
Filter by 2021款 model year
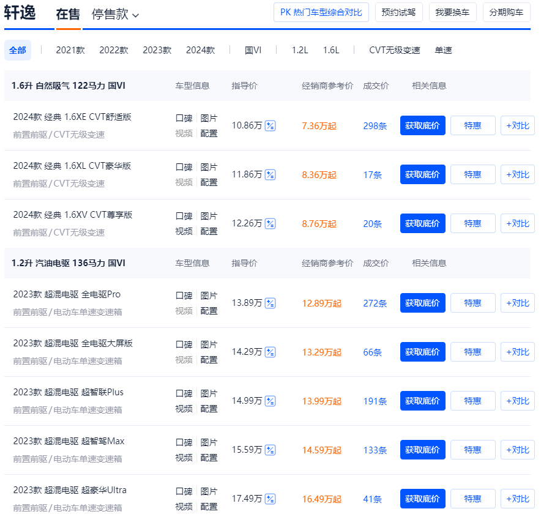(x=70, y=50)
